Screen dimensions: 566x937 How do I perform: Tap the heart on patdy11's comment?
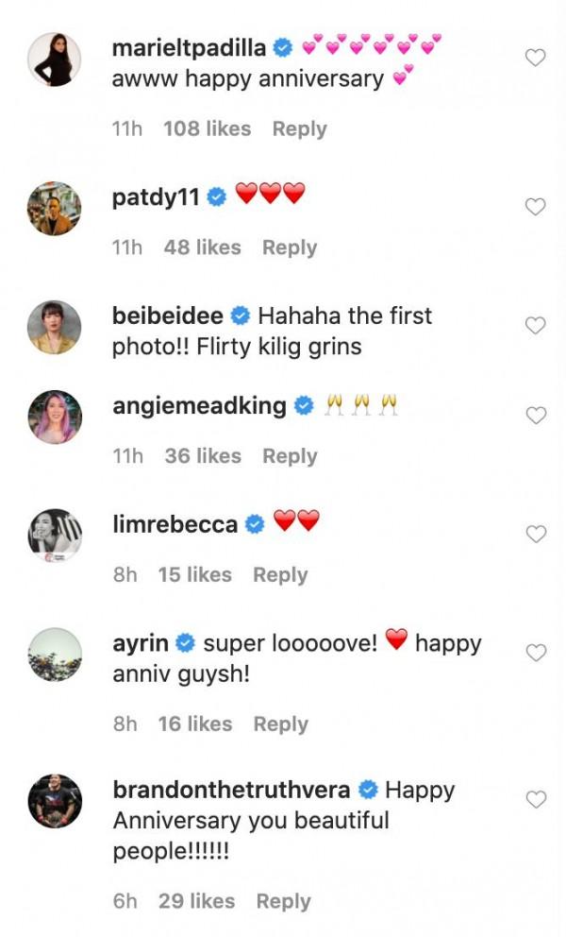click(x=535, y=207)
